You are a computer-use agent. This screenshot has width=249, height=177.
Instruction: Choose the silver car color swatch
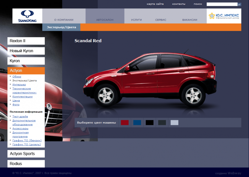coord(174,123)
